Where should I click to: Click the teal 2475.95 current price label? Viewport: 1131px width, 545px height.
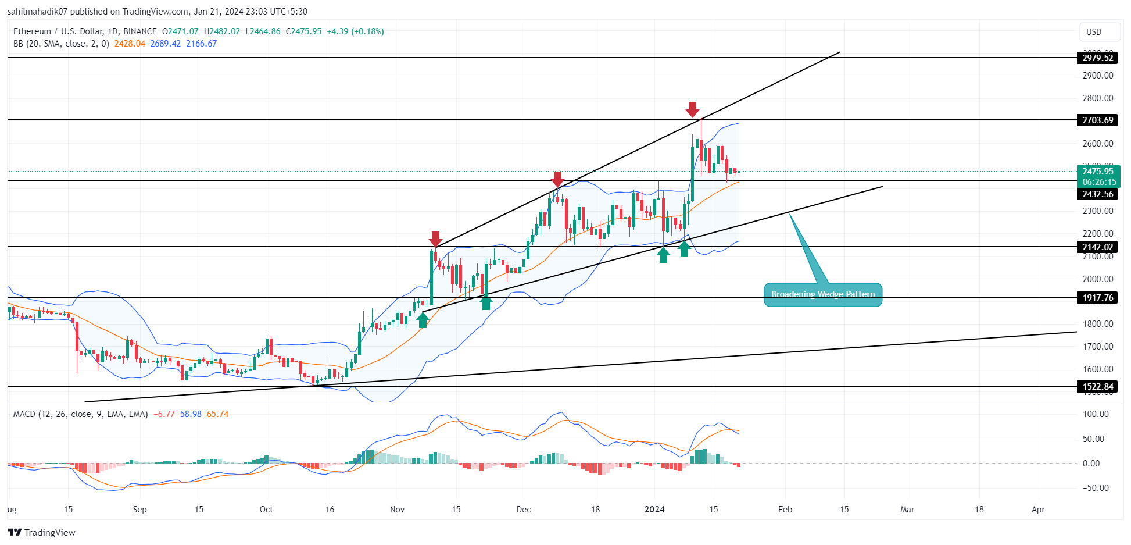click(x=1097, y=172)
